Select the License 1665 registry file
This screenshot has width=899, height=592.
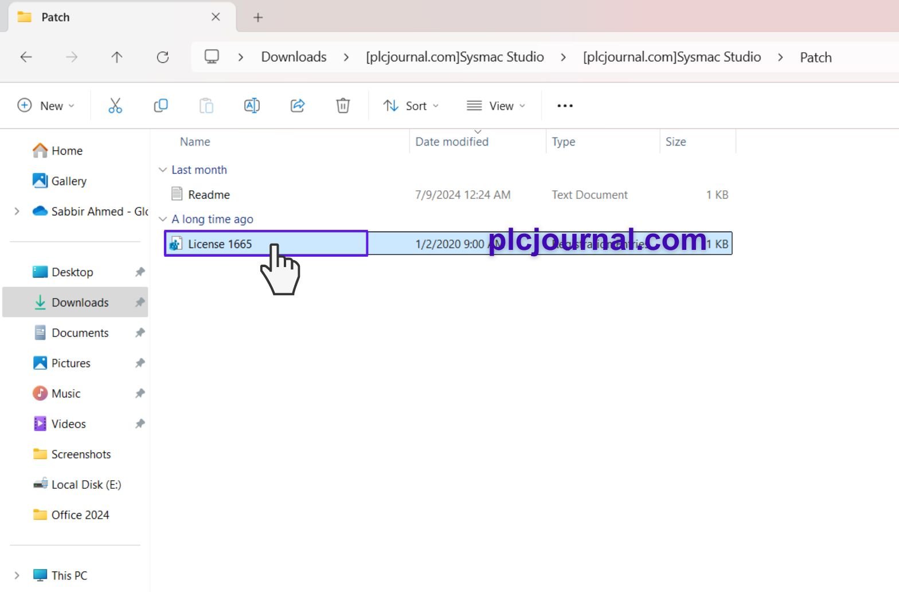pyautogui.click(x=448, y=244)
